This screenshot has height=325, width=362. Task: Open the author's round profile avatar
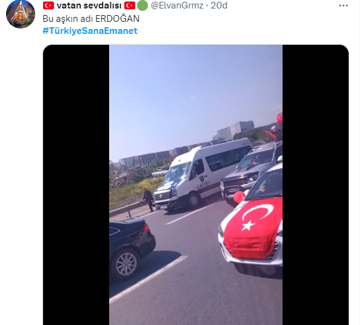point(21,14)
